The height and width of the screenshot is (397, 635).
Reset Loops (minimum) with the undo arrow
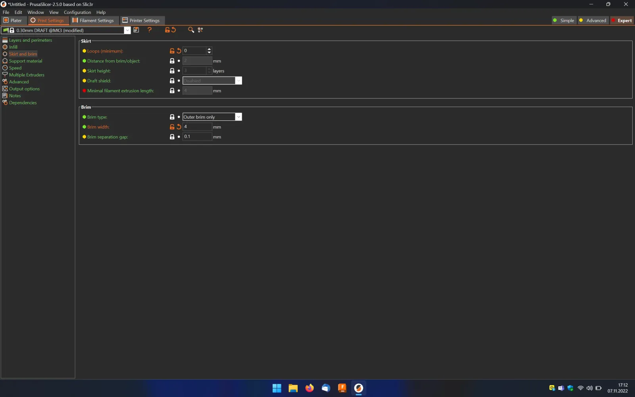[x=179, y=51]
